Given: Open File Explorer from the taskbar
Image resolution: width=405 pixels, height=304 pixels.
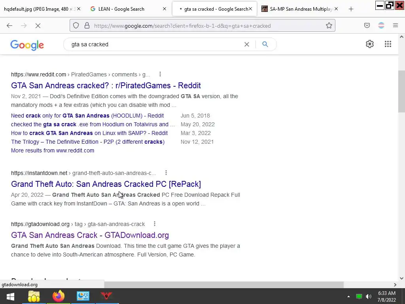Looking at the screenshot, I should click(x=34, y=296).
